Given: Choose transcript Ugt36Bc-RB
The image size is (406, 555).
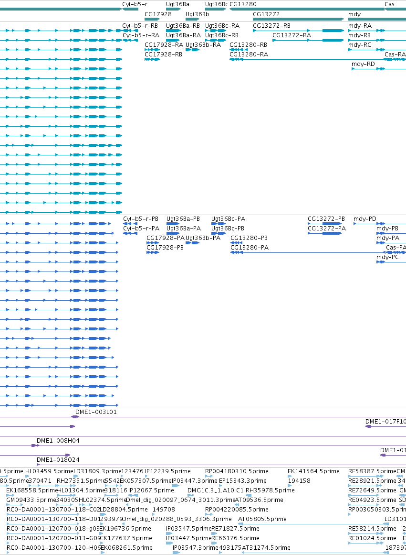Looking at the screenshot, I should click(x=222, y=35).
